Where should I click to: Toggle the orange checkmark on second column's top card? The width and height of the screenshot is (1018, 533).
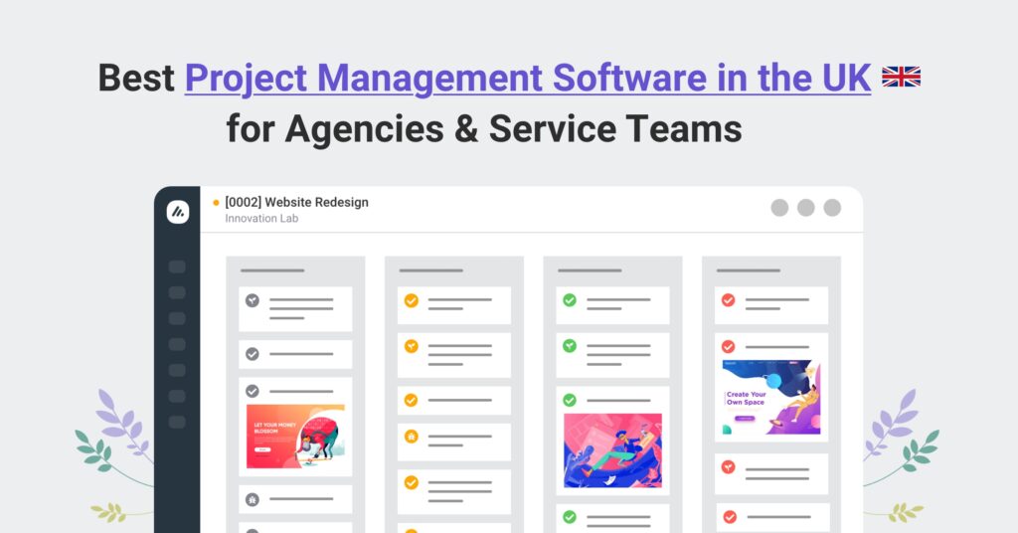tap(411, 300)
